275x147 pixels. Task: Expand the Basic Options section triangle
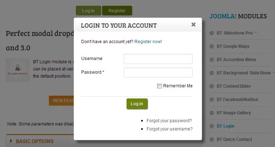click(x=11, y=141)
